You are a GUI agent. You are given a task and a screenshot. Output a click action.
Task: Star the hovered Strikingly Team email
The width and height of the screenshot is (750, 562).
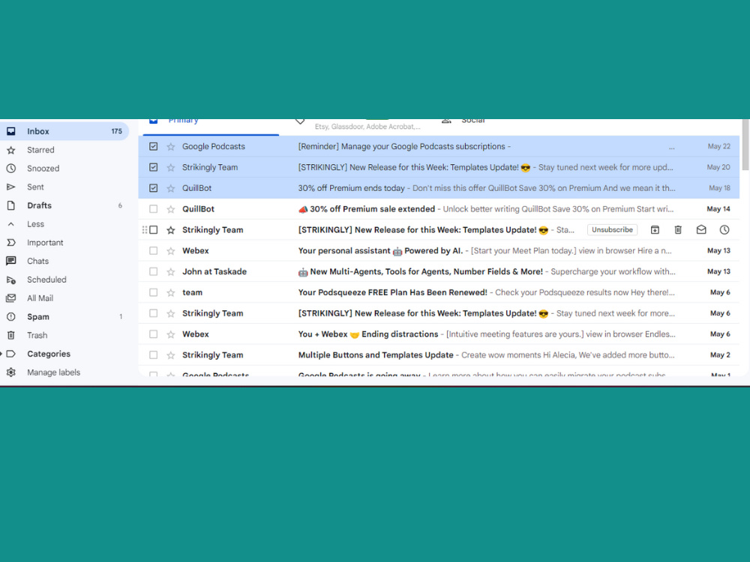[x=171, y=230]
